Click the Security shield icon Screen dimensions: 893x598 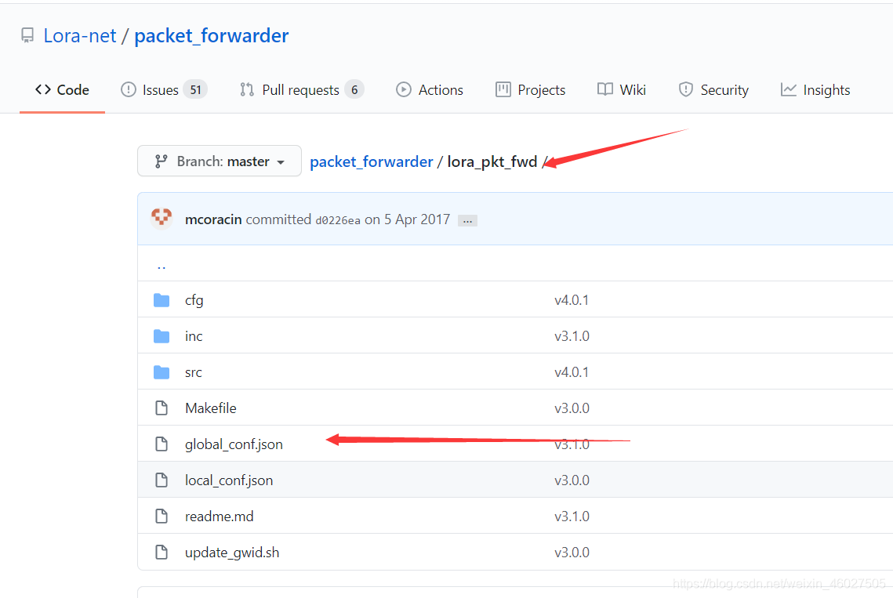pos(686,89)
